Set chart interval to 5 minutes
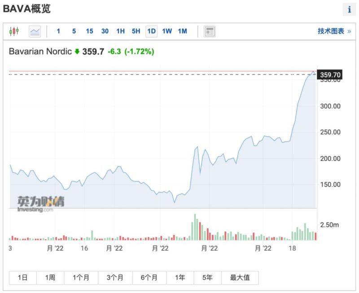The width and height of the screenshot is (359, 293). coord(74,31)
